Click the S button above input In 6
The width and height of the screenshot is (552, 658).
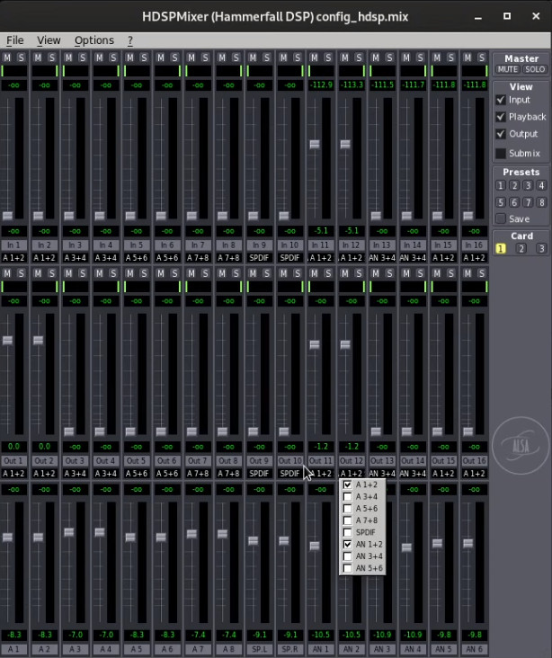pyautogui.click(x=174, y=58)
